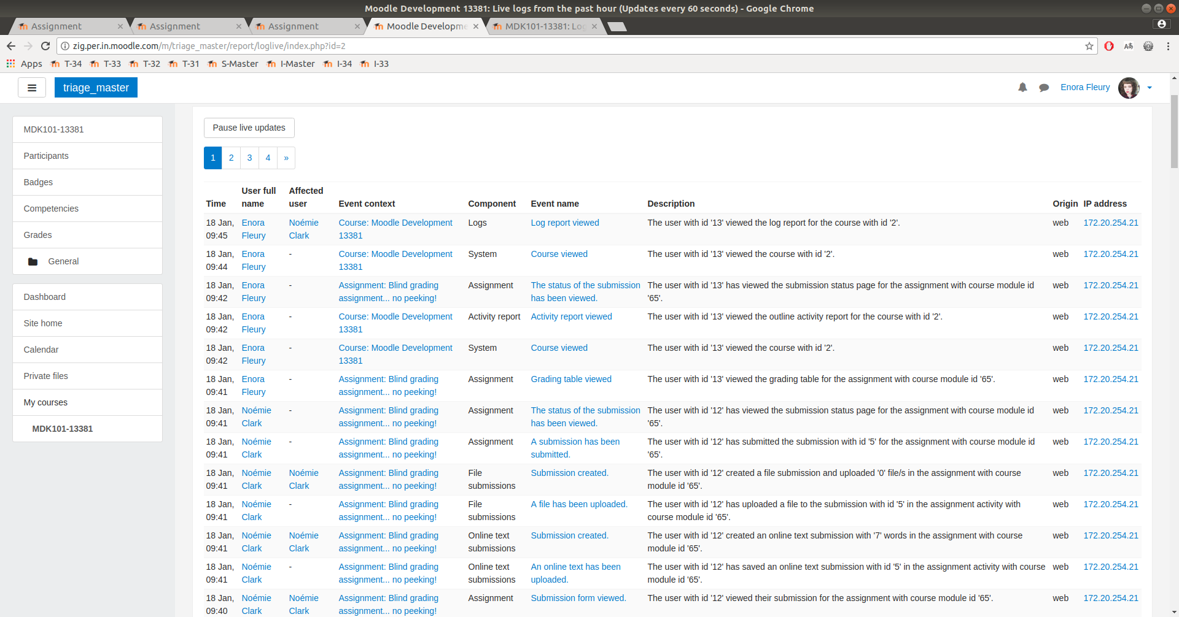Open the translate extension icon
This screenshot has height=617, width=1179.
(x=1129, y=46)
